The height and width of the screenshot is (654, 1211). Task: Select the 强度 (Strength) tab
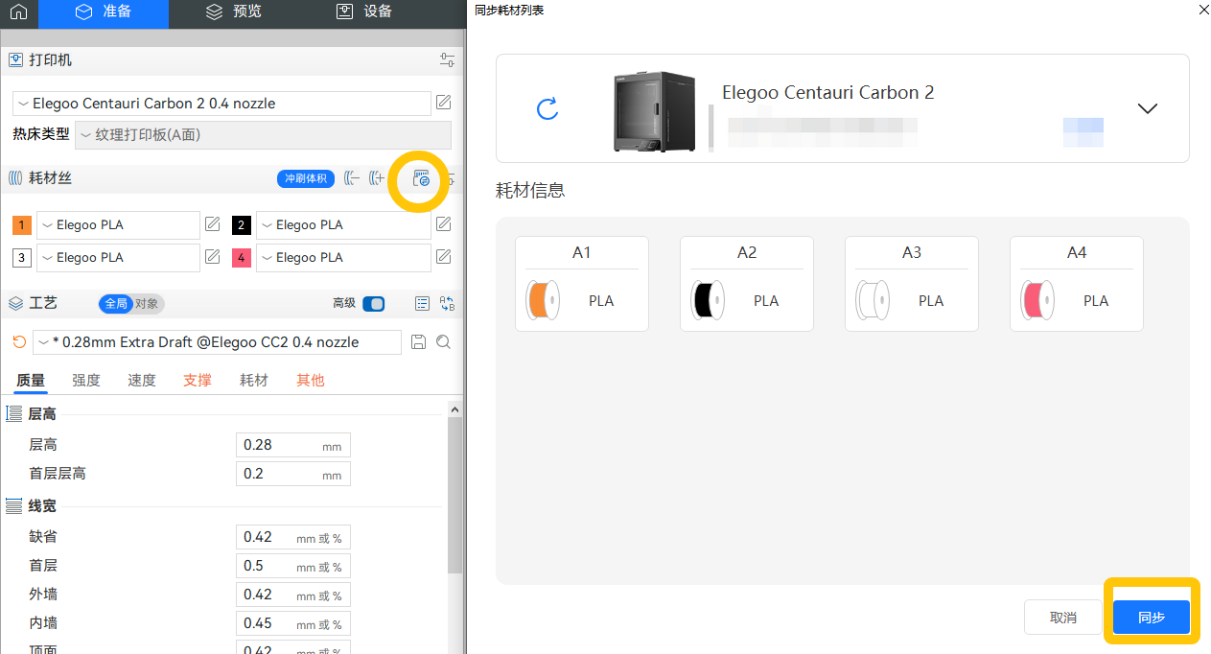86,381
